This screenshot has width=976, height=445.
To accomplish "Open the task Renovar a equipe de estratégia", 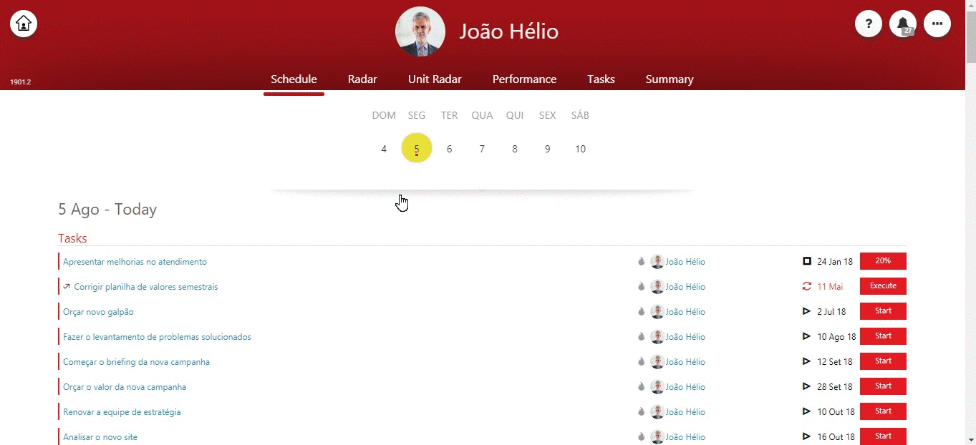I will (x=122, y=412).
